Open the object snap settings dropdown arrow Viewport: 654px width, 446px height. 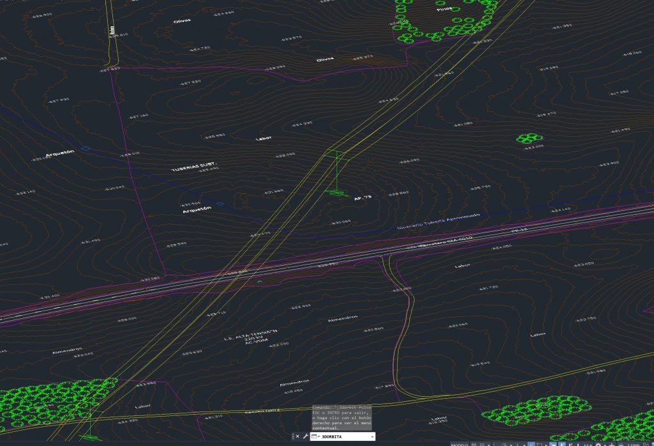click(x=545, y=443)
